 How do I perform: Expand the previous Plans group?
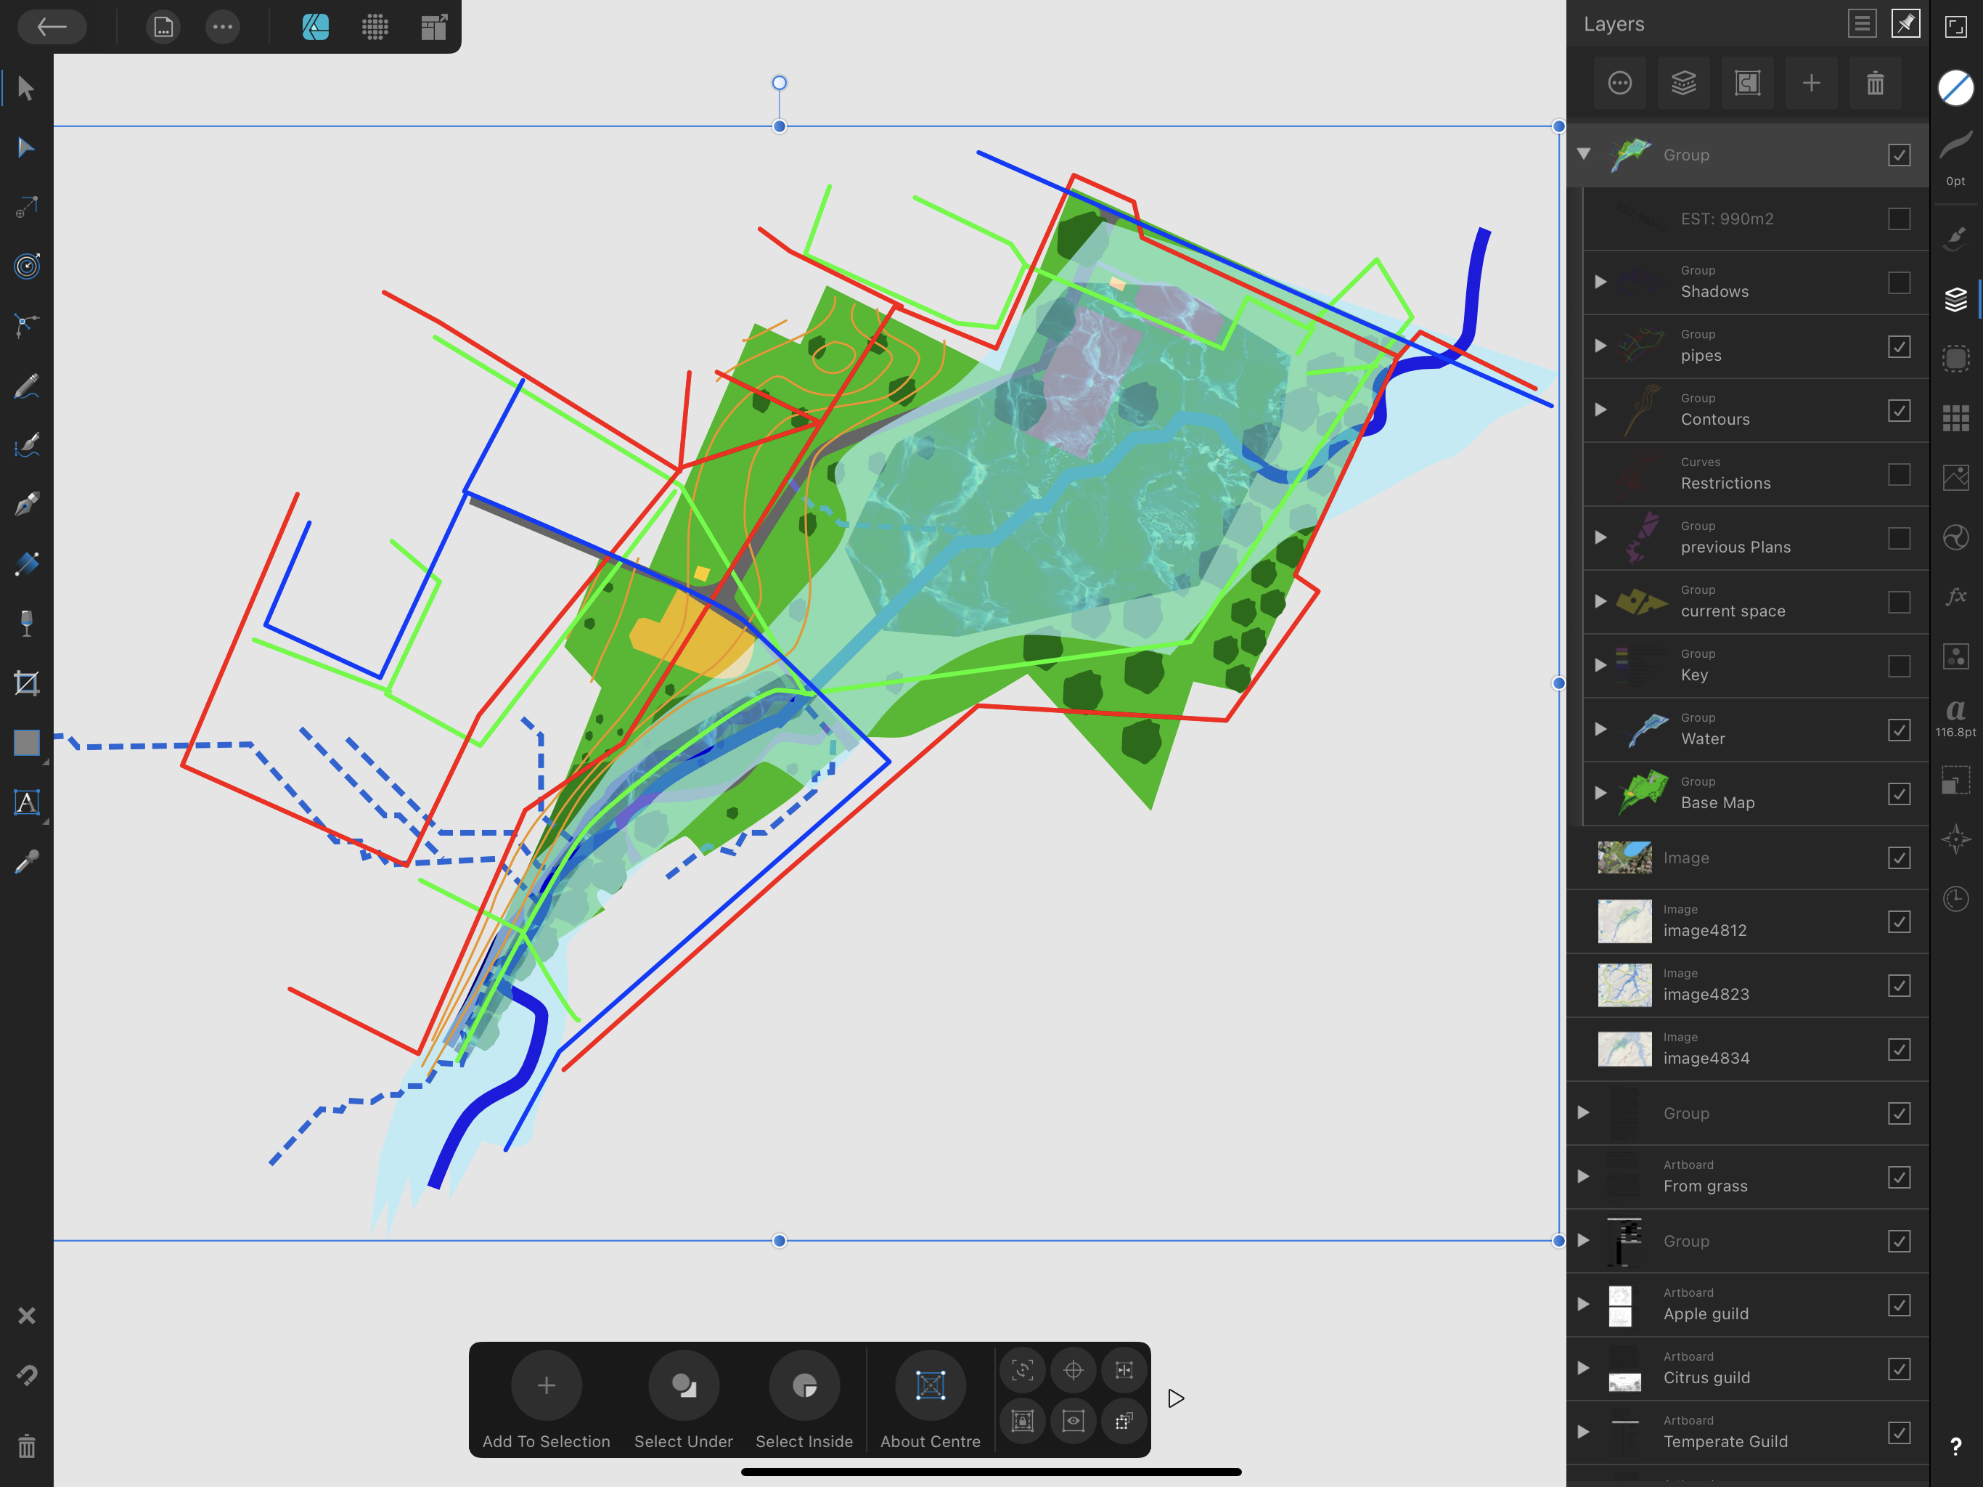[x=1600, y=538]
